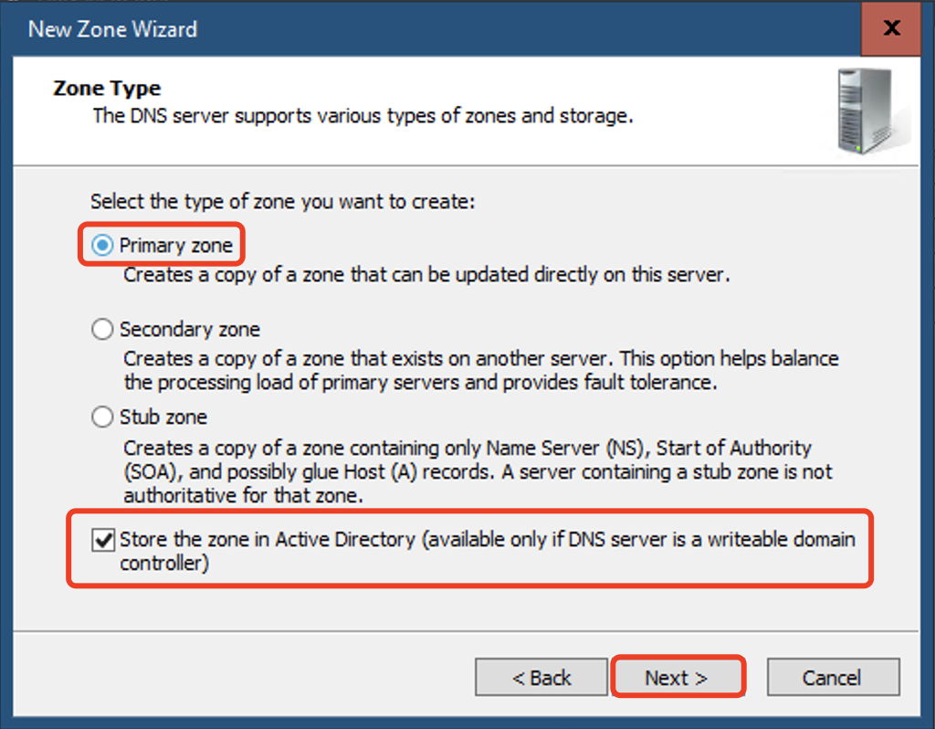Select the Primary zone radio button
The image size is (935, 729).
(x=102, y=245)
